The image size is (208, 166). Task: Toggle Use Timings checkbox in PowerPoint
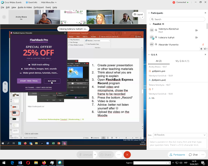click(x=69, y=42)
